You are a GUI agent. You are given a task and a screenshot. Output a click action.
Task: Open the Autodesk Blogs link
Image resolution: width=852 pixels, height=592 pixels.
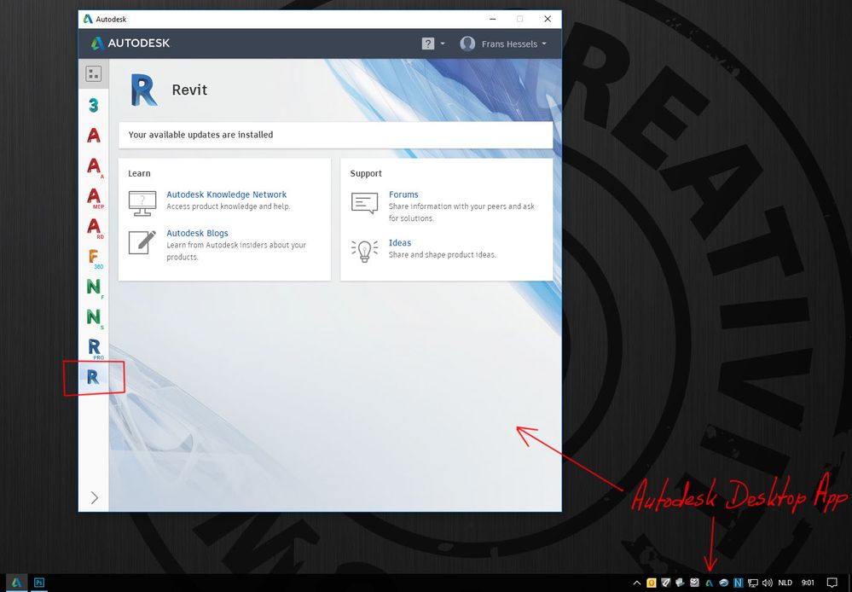pyautogui.click(x=197, y=233)
